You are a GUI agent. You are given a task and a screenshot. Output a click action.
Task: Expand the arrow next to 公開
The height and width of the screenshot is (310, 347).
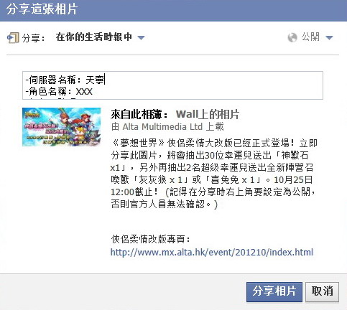point(329,37)
